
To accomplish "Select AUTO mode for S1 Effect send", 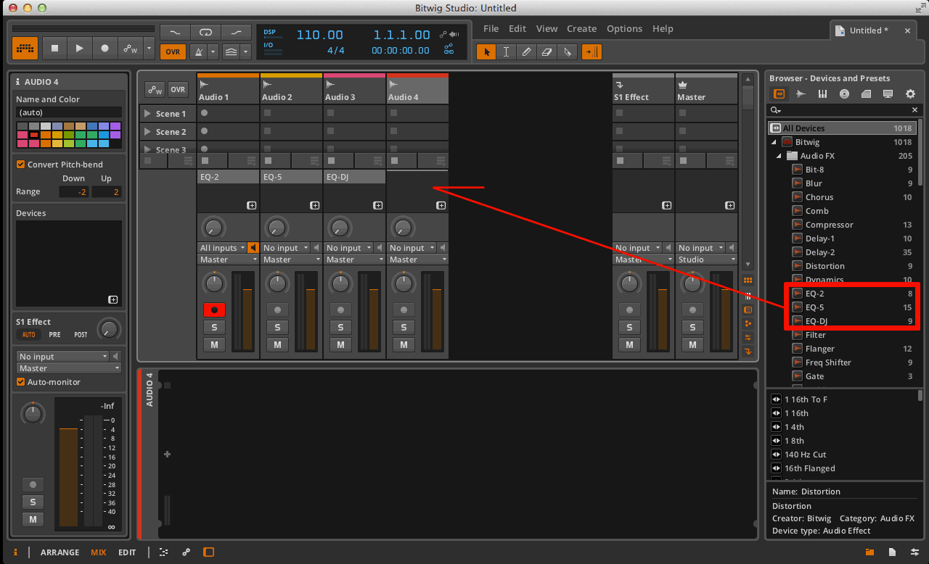I will point(28,335).
